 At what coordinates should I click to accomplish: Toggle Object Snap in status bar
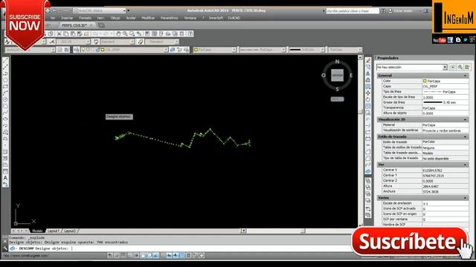(143, 256)
